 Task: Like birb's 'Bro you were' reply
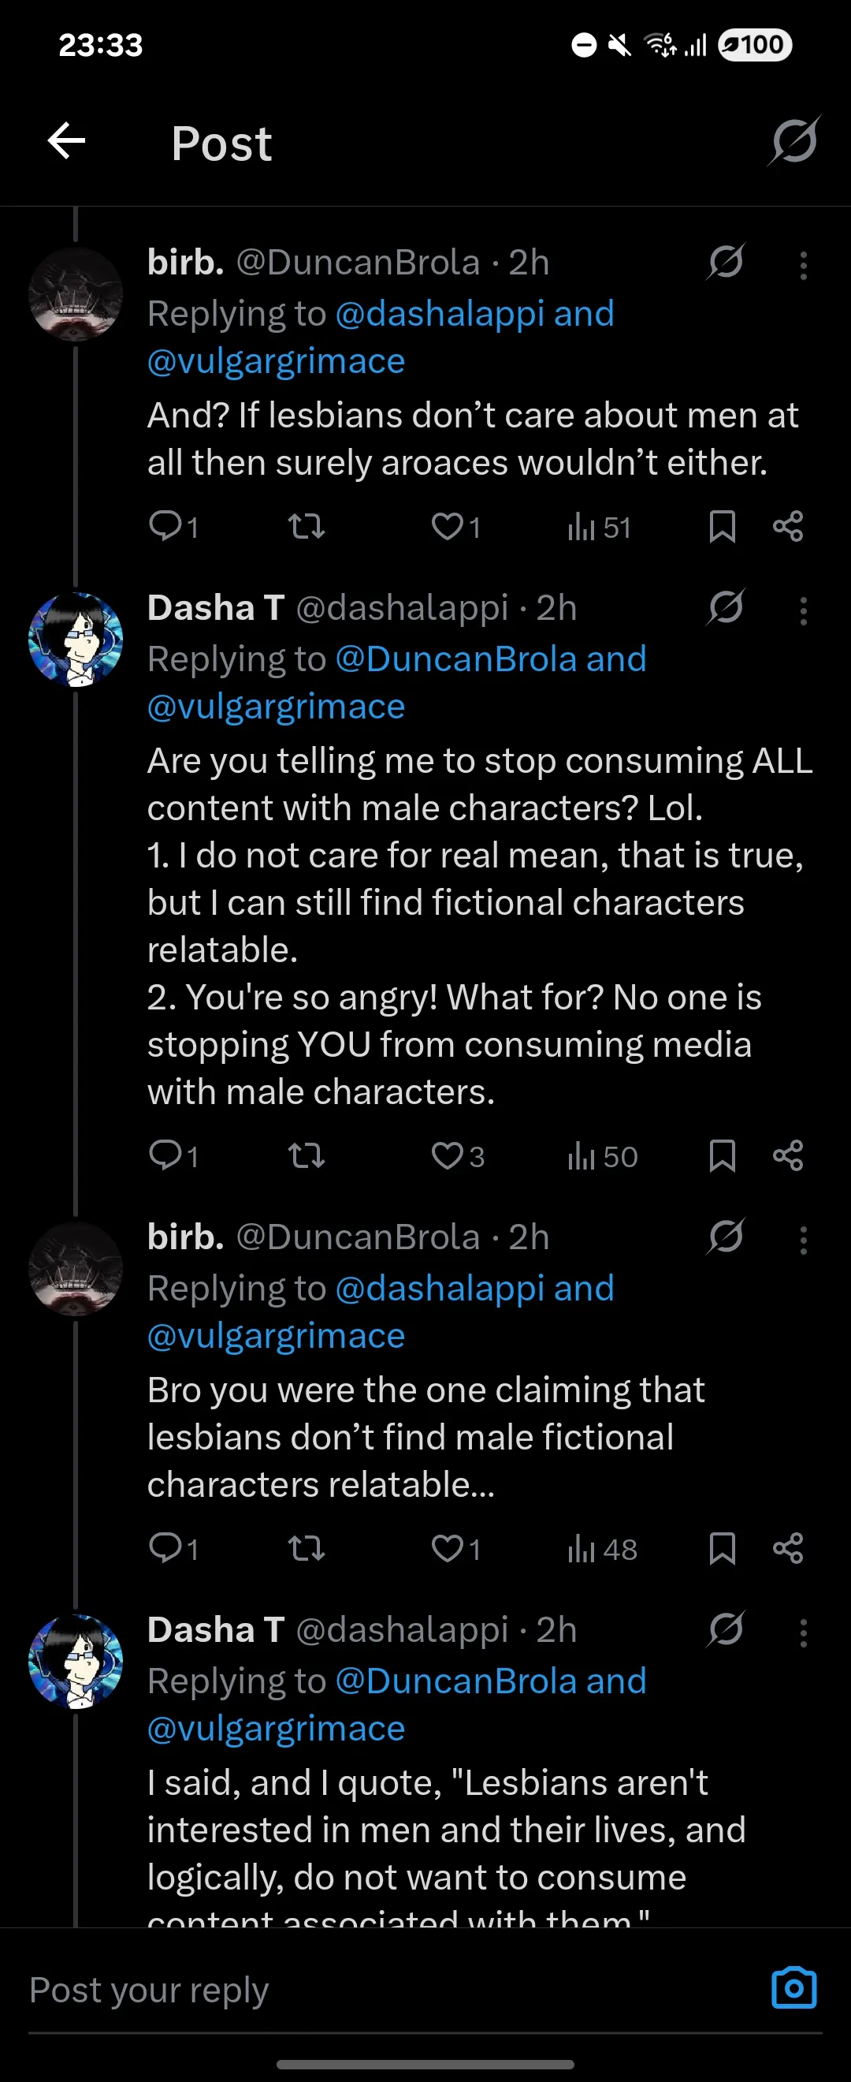pyautogui.click(x=455, y=1549)
